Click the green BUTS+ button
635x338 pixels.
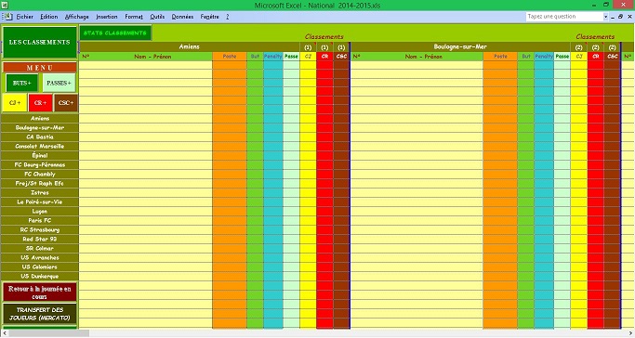tap(22, 83)
